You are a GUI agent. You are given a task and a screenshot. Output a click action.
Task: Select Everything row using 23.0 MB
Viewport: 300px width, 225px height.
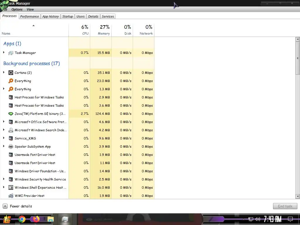pos(77,81)
